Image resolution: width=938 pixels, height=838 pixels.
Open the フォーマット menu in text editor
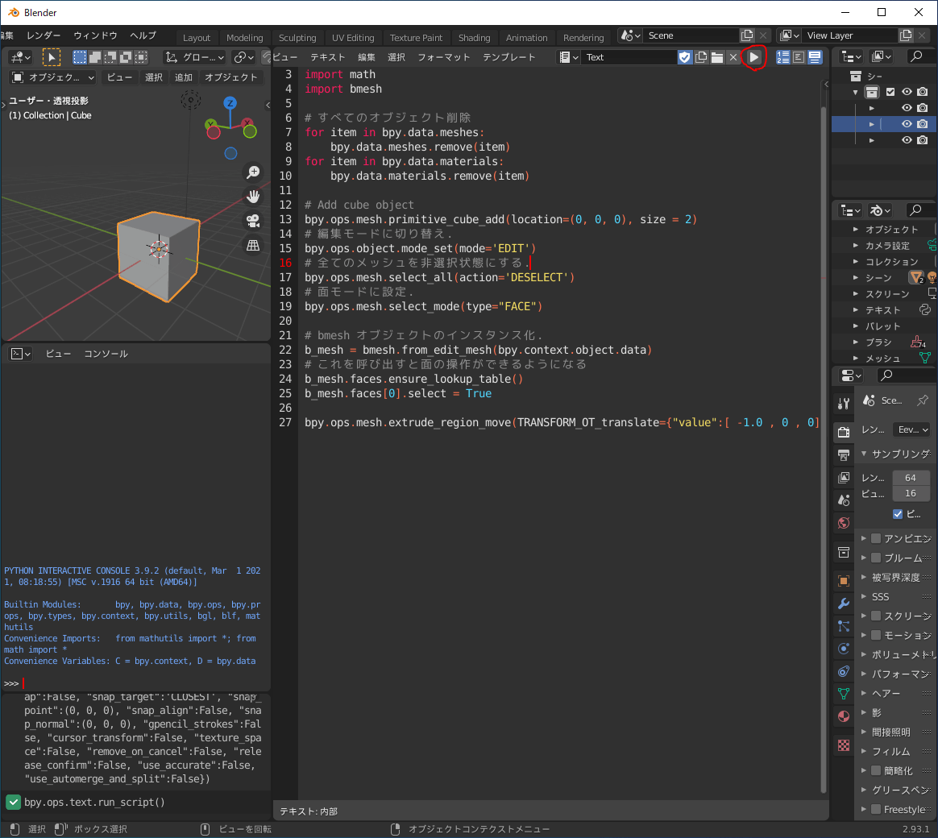(x=444, y=57)
